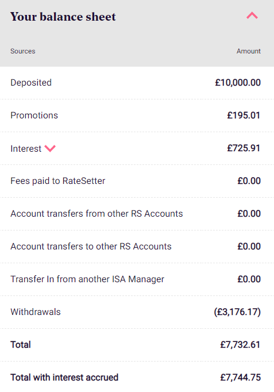Screen dimensions: 274x392
Task: Select the Sources column header
Action: click(23, 51)
